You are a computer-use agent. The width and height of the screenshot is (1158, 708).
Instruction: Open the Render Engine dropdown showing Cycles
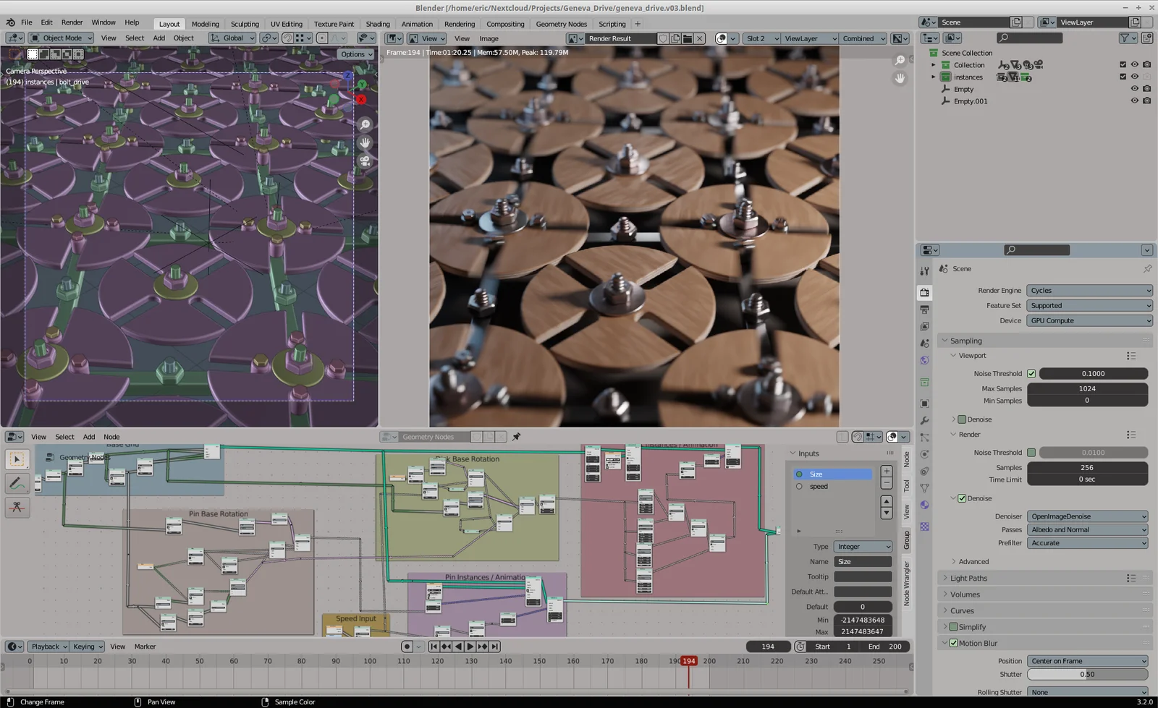click(x=1089, y=290)
